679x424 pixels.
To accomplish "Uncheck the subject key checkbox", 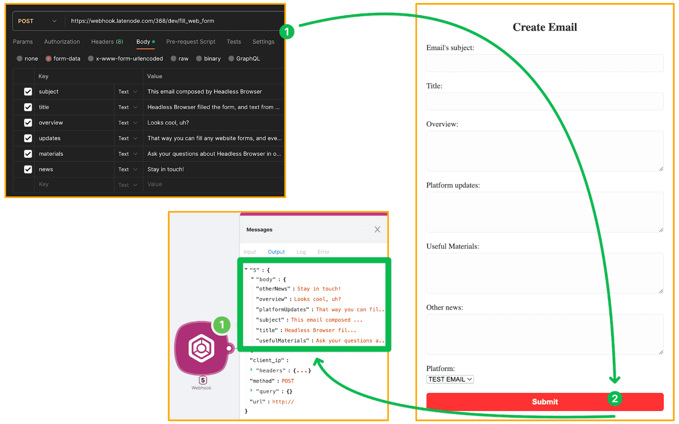I will click(28, 92).
